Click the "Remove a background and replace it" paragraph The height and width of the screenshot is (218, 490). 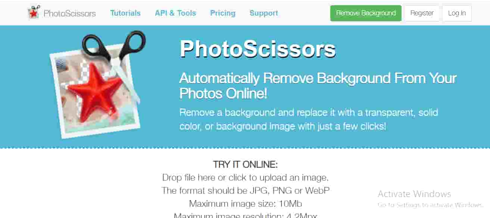pyautogui.click(x=309, y=119)
